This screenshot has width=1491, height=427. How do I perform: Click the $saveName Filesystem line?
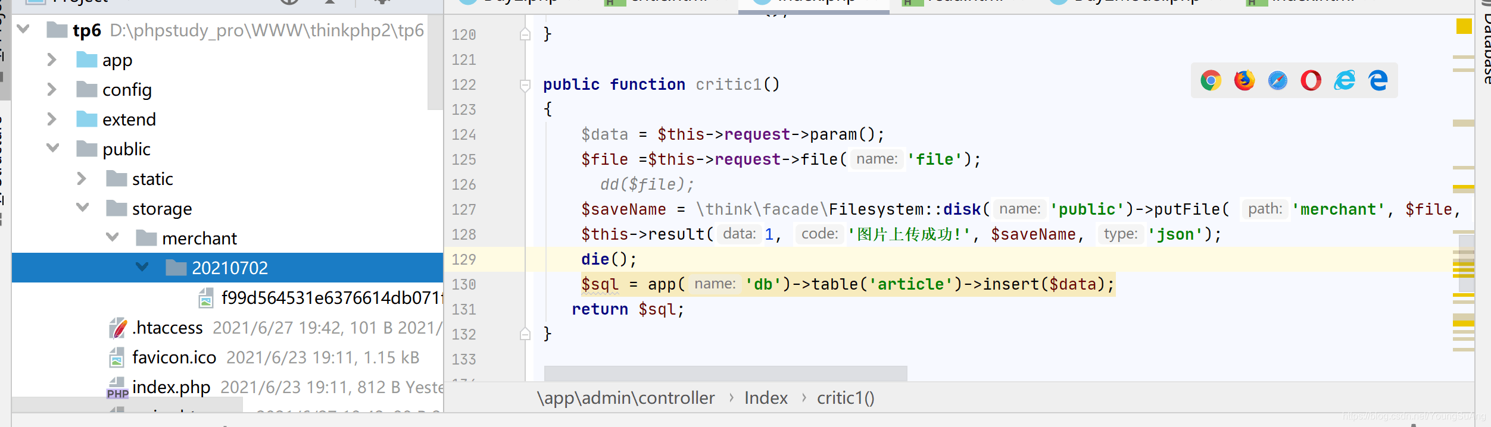(1020, 209)
